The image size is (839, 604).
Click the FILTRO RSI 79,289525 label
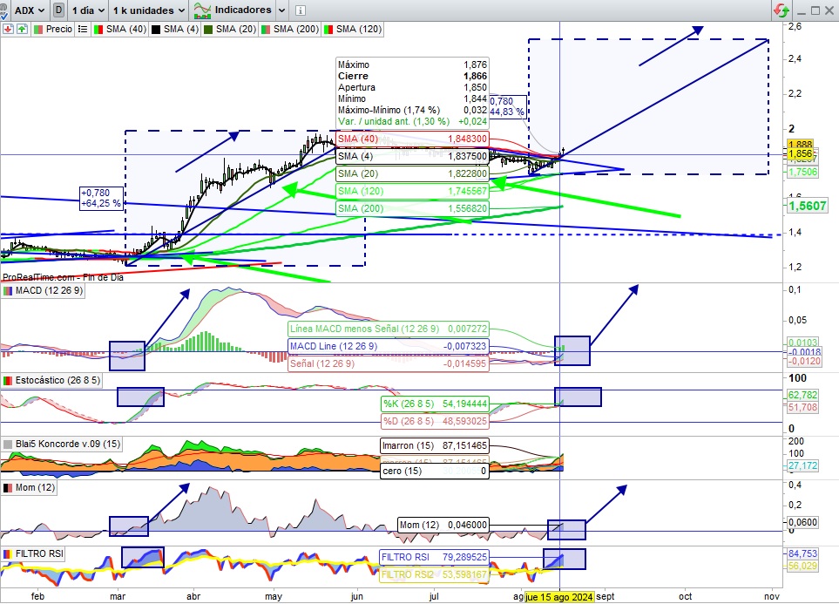[x=434, y=558]
